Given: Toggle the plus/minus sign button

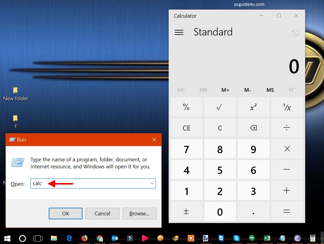Looking at the screenshot, I should [186, 211].
